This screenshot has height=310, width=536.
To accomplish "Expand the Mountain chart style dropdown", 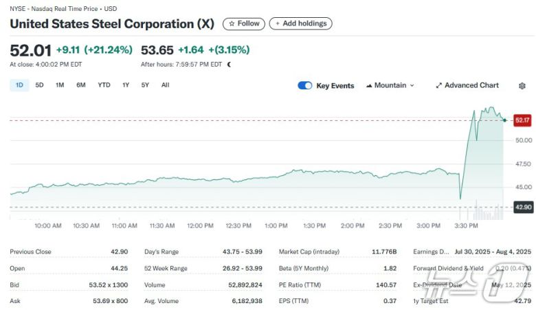I will 412,85.
